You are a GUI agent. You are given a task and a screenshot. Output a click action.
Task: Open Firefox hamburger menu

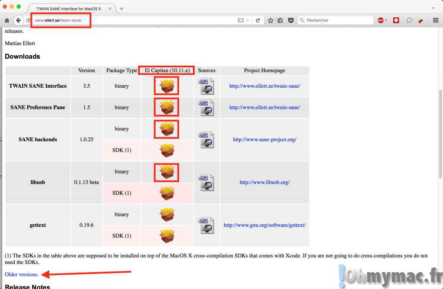pos(436,20)
